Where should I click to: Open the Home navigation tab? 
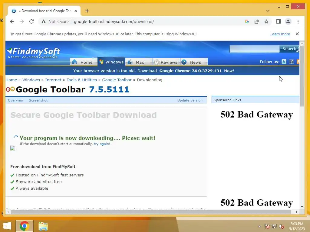84,62
